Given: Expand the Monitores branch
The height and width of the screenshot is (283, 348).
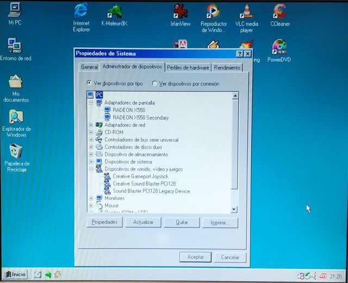Looking at the screenshot, I should (x=91, y=198).
